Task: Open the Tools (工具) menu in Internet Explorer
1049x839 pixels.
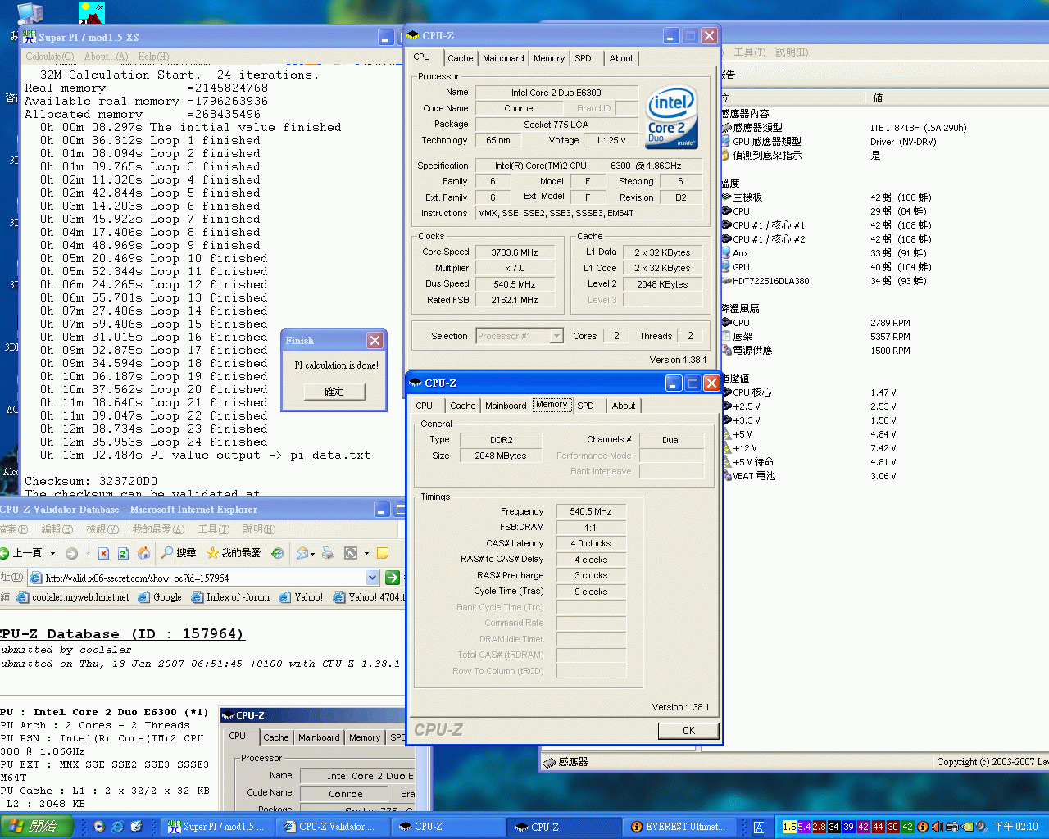Action: pos(214,529)
